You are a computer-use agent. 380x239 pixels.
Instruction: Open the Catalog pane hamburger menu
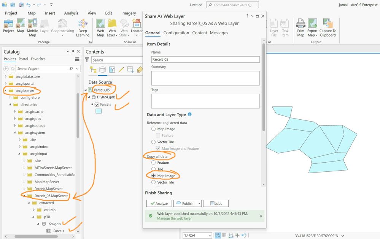77,59
